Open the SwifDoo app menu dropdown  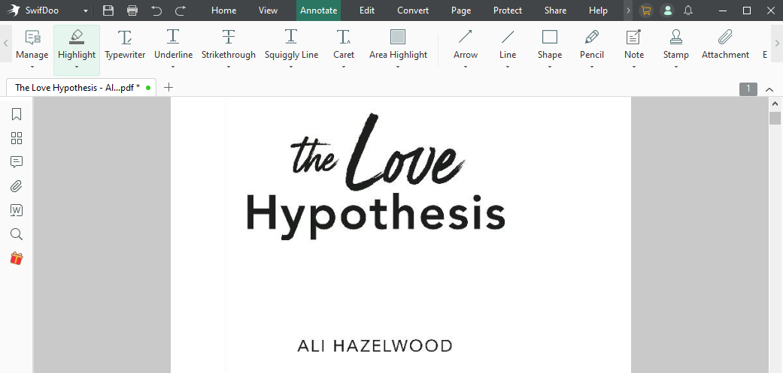pyautogui.click(x=86, y=11)
